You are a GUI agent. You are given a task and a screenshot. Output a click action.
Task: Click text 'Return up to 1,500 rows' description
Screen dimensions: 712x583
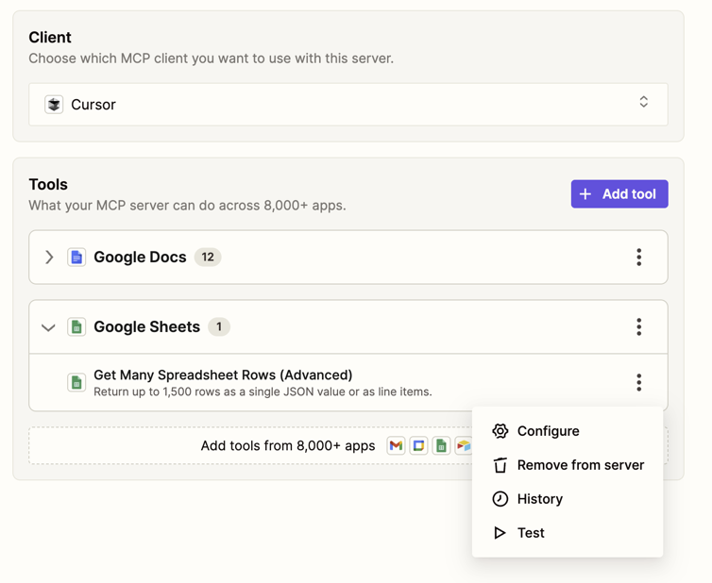click(x=263, y=392)
